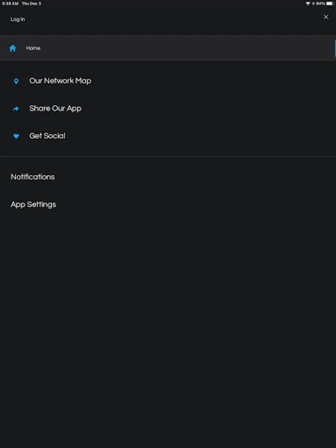Go to Notifications
The width and height of the screenshot is (336, 448).
(x=33, y=177)
